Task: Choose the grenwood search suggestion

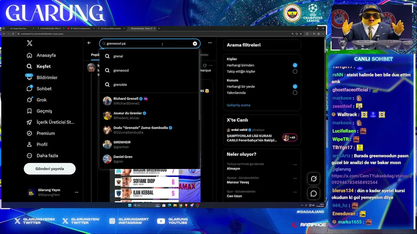Action: click(x=149, y=70)
